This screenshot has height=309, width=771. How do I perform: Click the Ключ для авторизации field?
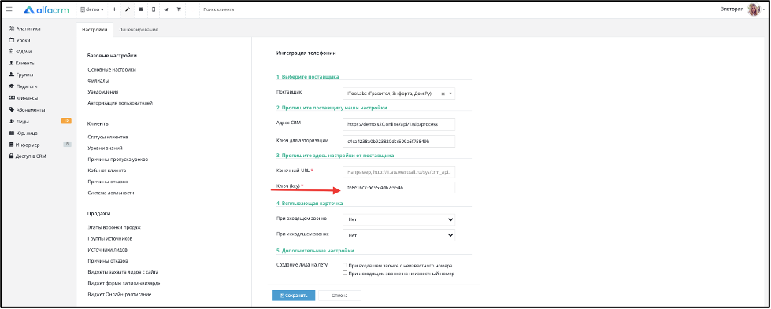(398, 142)
